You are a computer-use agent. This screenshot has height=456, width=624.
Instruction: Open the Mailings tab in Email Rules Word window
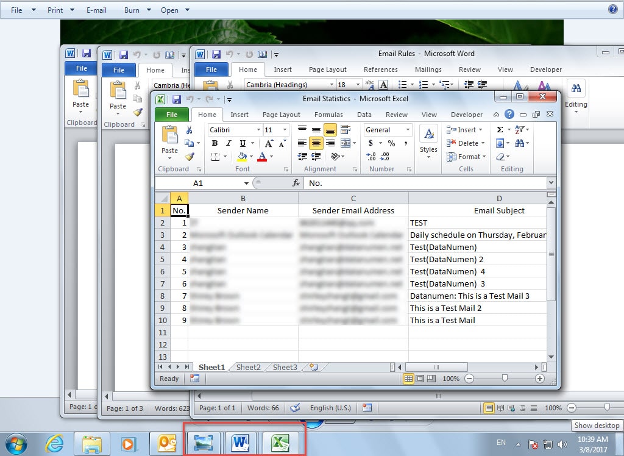pos(428,69)
